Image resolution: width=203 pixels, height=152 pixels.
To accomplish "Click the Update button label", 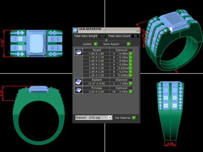I will click(87, 44).
